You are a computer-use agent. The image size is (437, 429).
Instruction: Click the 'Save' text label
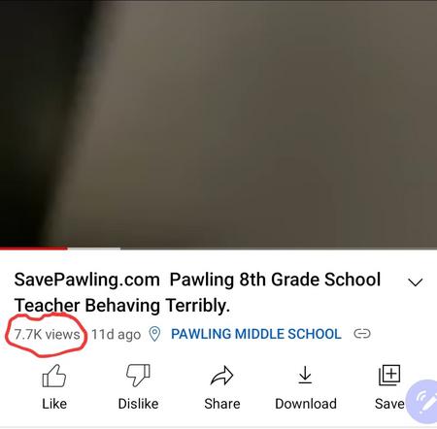389,404
